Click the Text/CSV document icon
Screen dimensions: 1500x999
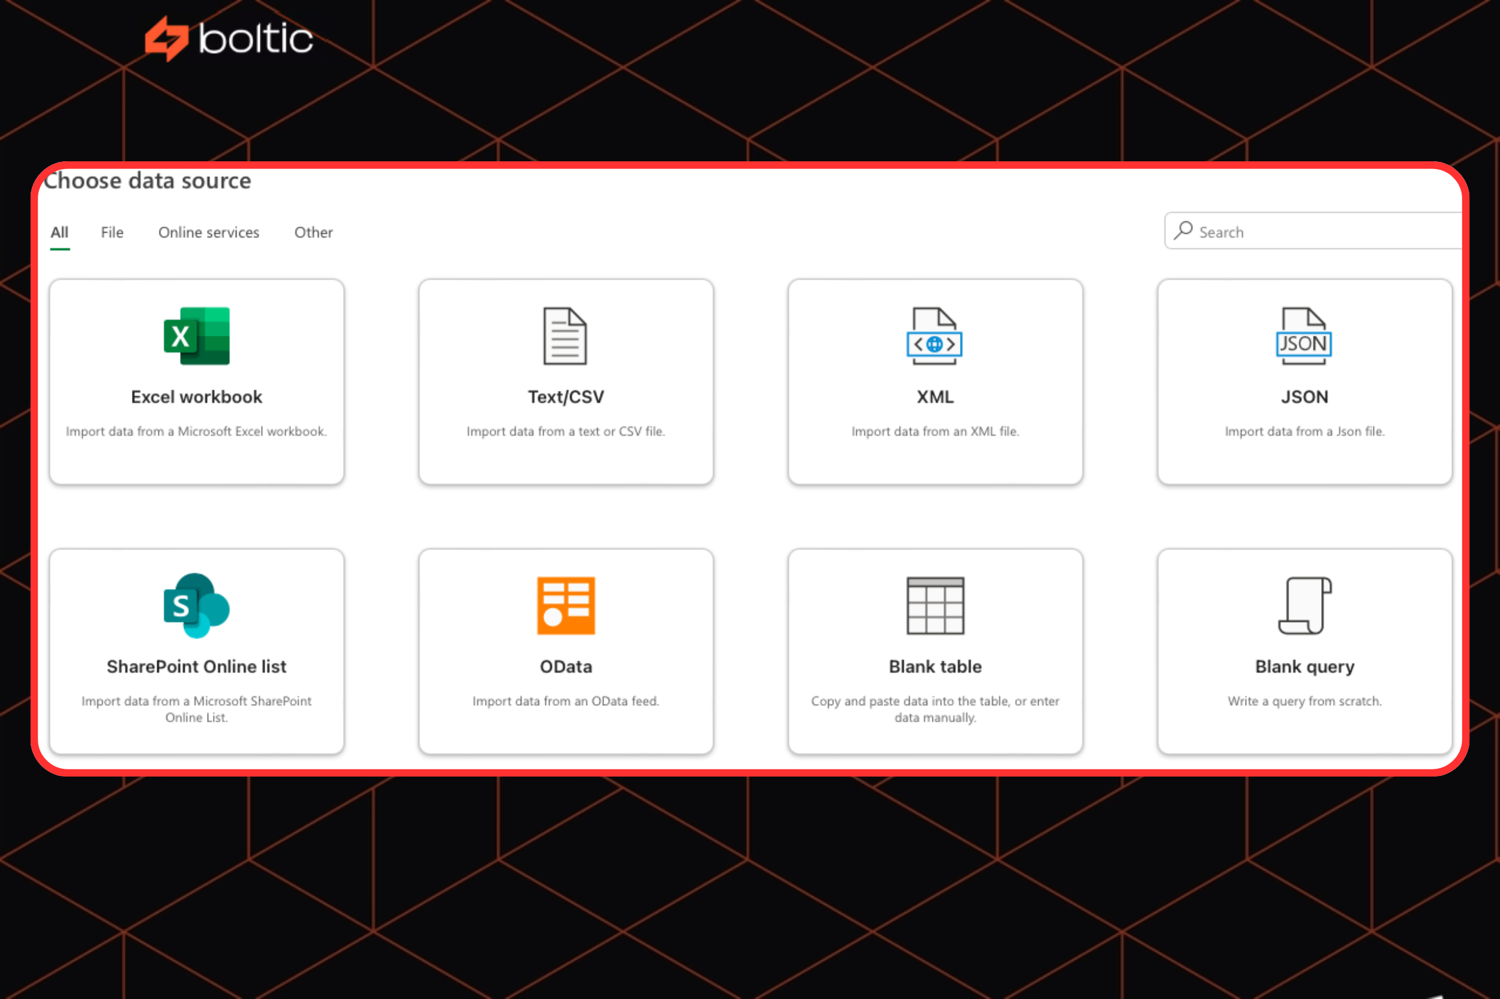[565, 336]
